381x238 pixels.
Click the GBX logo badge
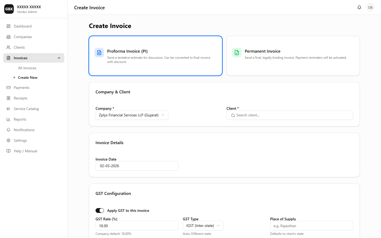pos(9,9)
